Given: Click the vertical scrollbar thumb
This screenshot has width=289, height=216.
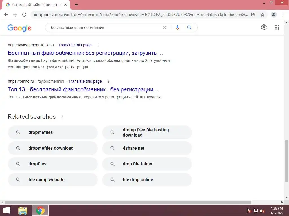Looking at the screenshot, I should (286, 161).
